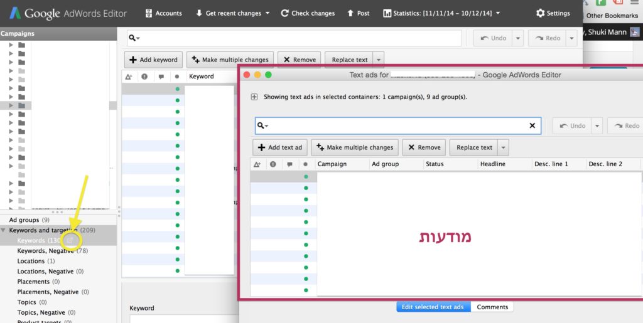Open main window Undo history arrow
643x323 pixels.
[518, 38]
